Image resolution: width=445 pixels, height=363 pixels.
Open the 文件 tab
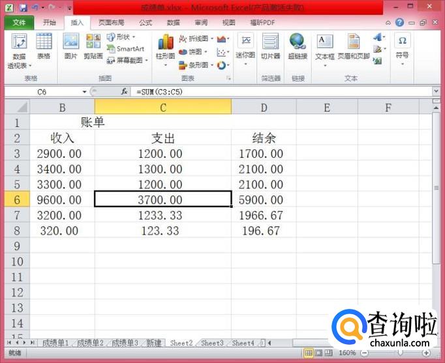tap(19, 23)
